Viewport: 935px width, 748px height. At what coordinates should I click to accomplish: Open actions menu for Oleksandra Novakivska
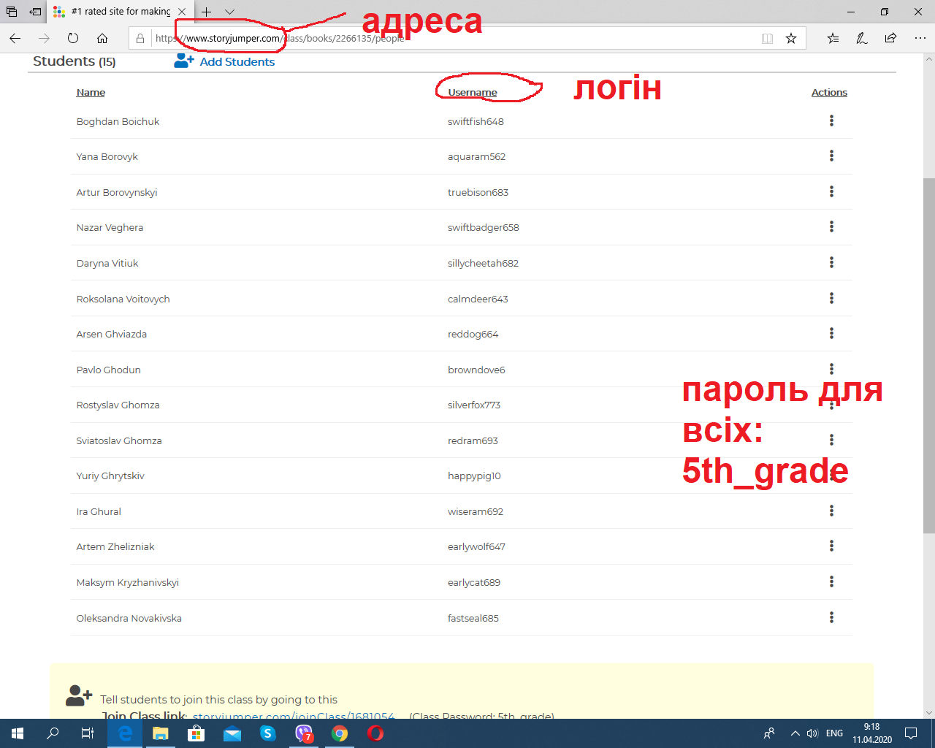pos(831,618)
